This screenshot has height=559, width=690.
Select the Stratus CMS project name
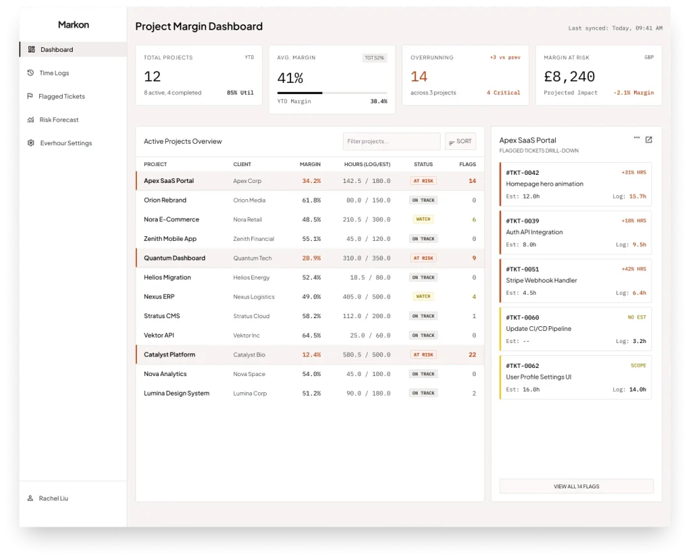(162, 316)
